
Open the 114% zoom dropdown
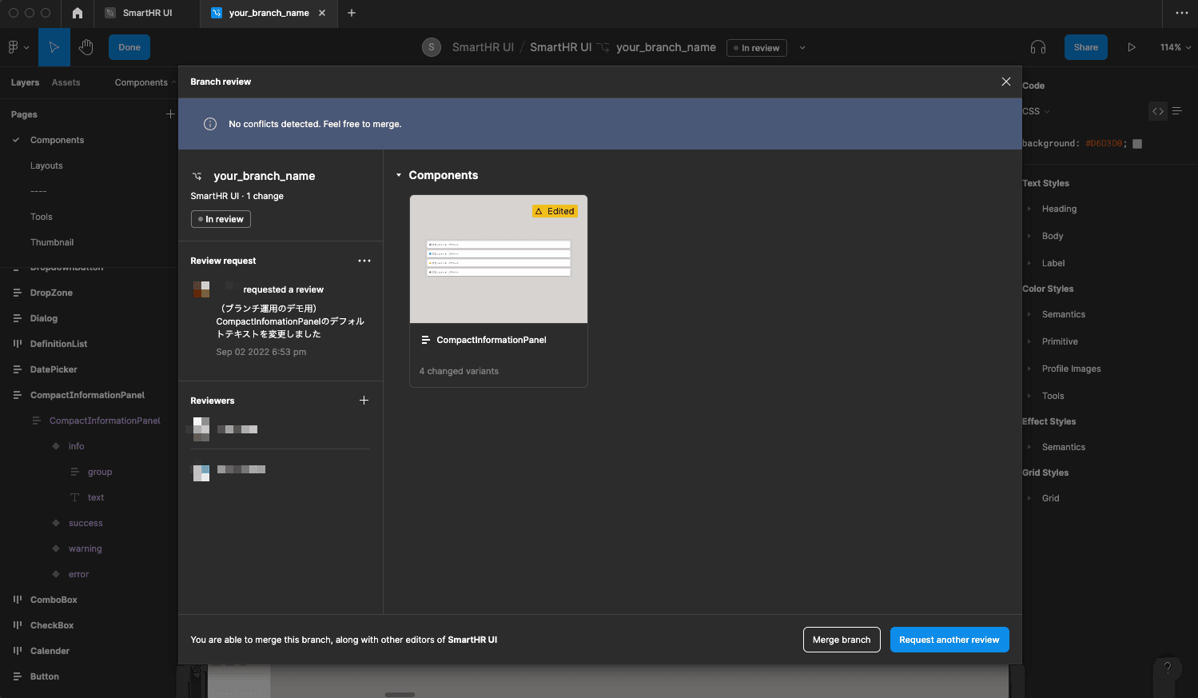1175,47
